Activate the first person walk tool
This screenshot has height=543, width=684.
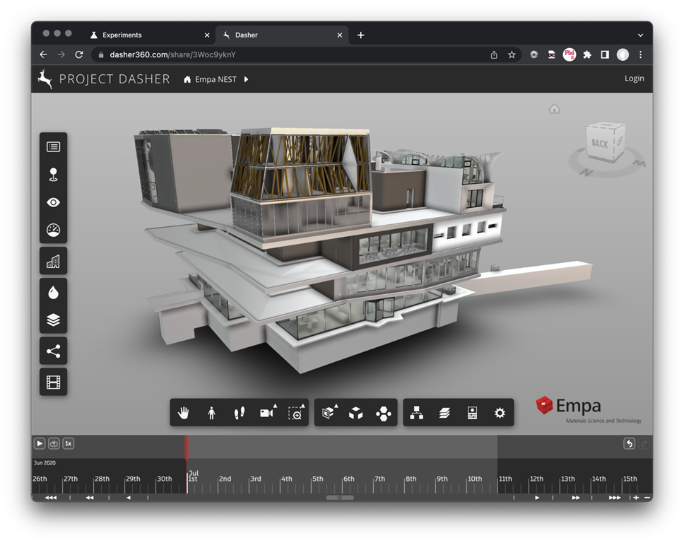211,413
